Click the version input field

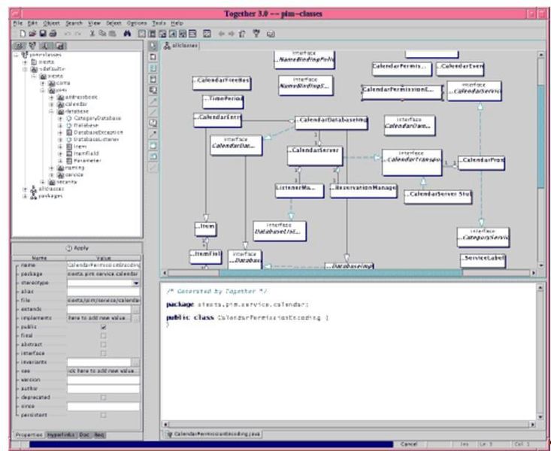103,380
